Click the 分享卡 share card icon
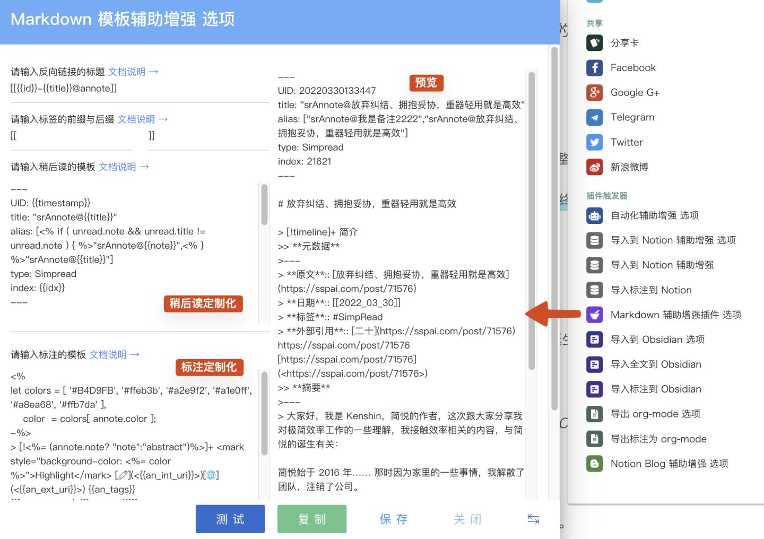 [x=594, y=43]
